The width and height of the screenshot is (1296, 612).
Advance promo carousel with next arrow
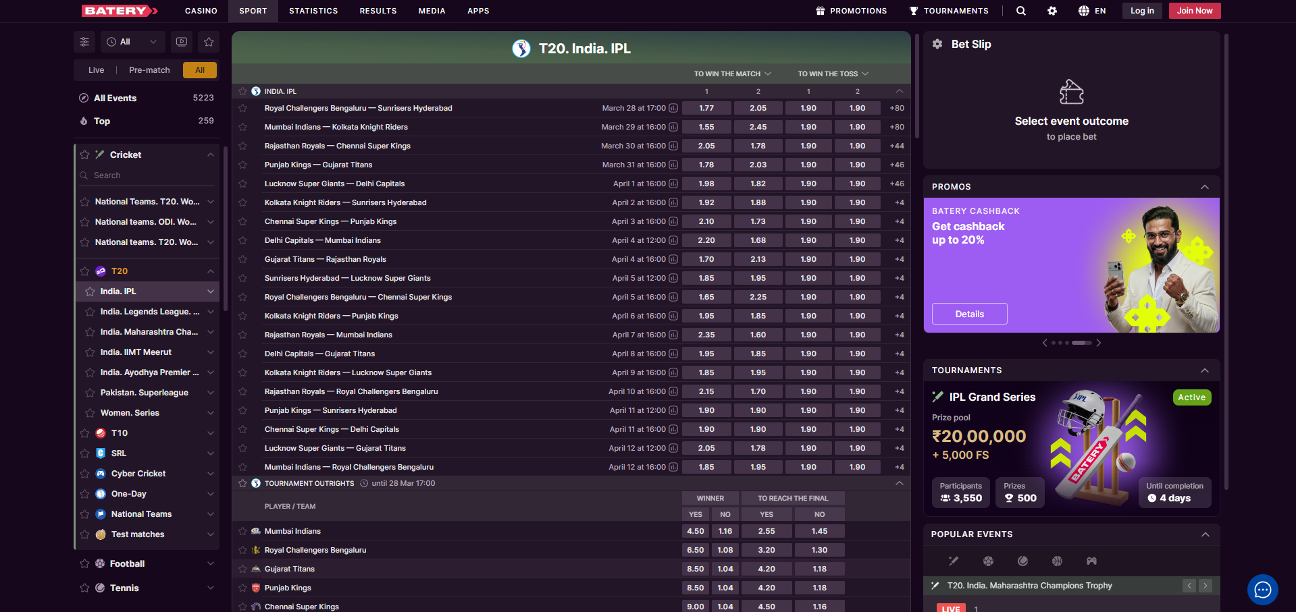coord(1099,343)
